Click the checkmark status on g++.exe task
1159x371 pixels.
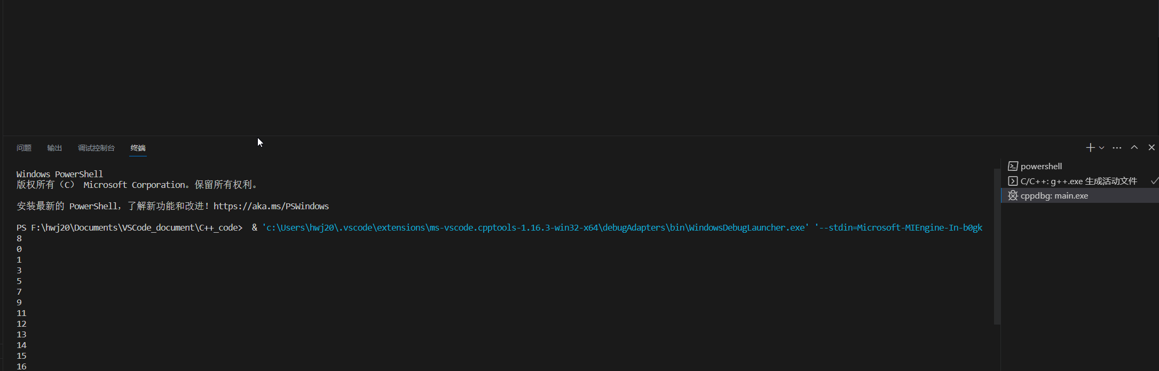pos(1154,181)
